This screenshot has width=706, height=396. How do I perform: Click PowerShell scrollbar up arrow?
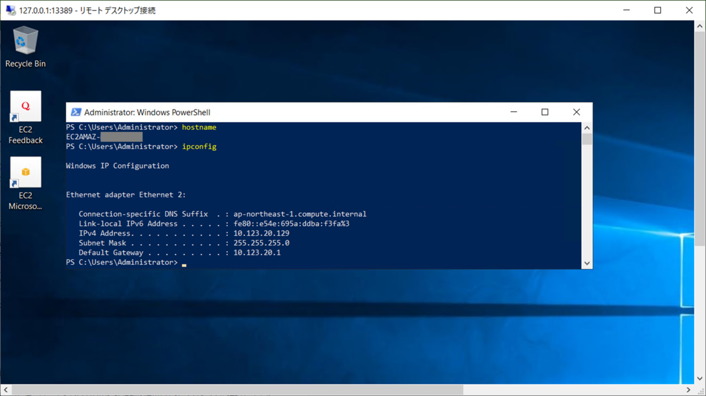pyautogui.click(x=587, y=127)
